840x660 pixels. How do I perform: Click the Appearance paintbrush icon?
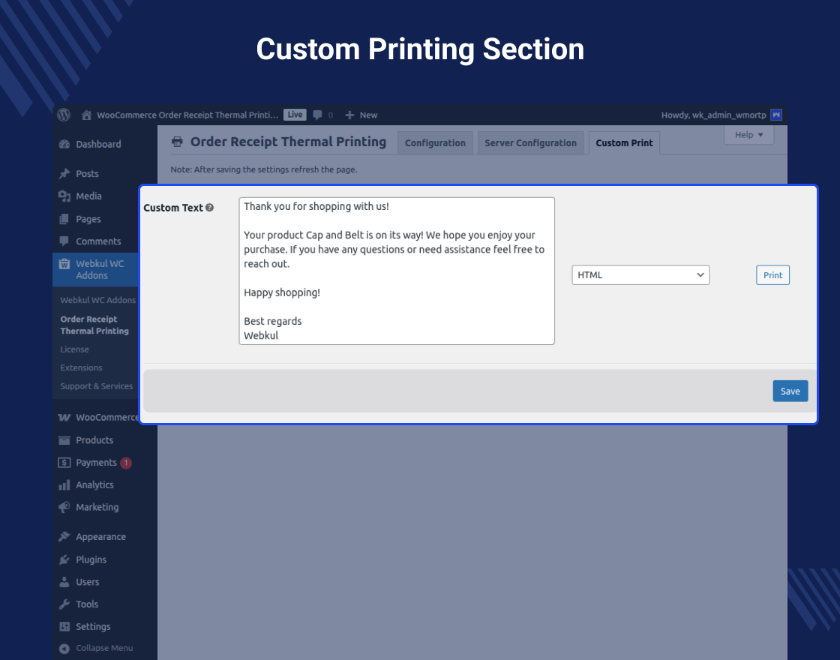[x=64, y=537]
